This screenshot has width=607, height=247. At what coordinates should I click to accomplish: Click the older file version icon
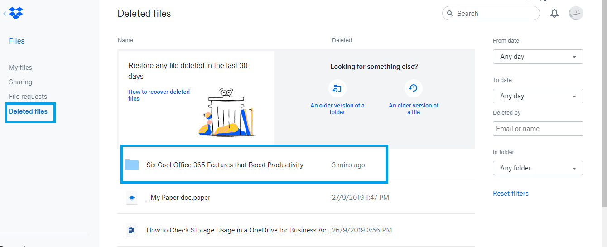coord(413,88)
